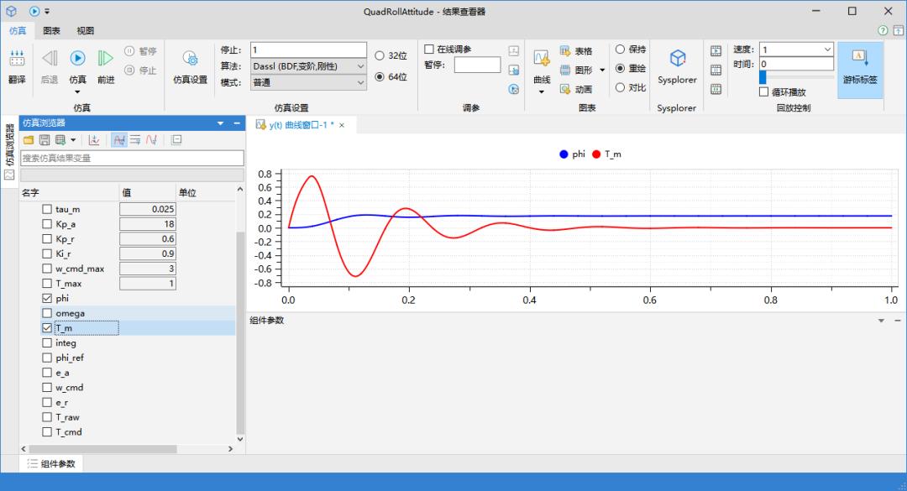The image size is (907, 491).
Task: Minimize the 仿真浏览器 panel
Action: click(x=237, y=123)
